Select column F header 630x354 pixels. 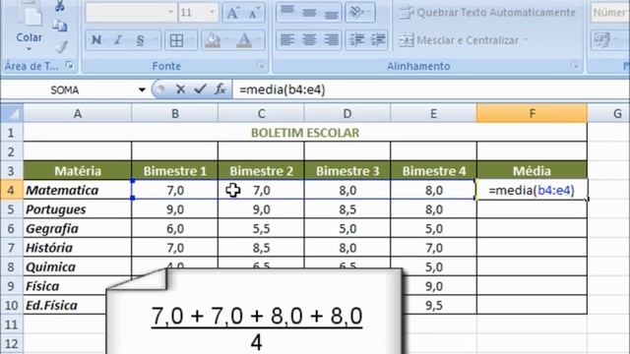click(532, 114)
